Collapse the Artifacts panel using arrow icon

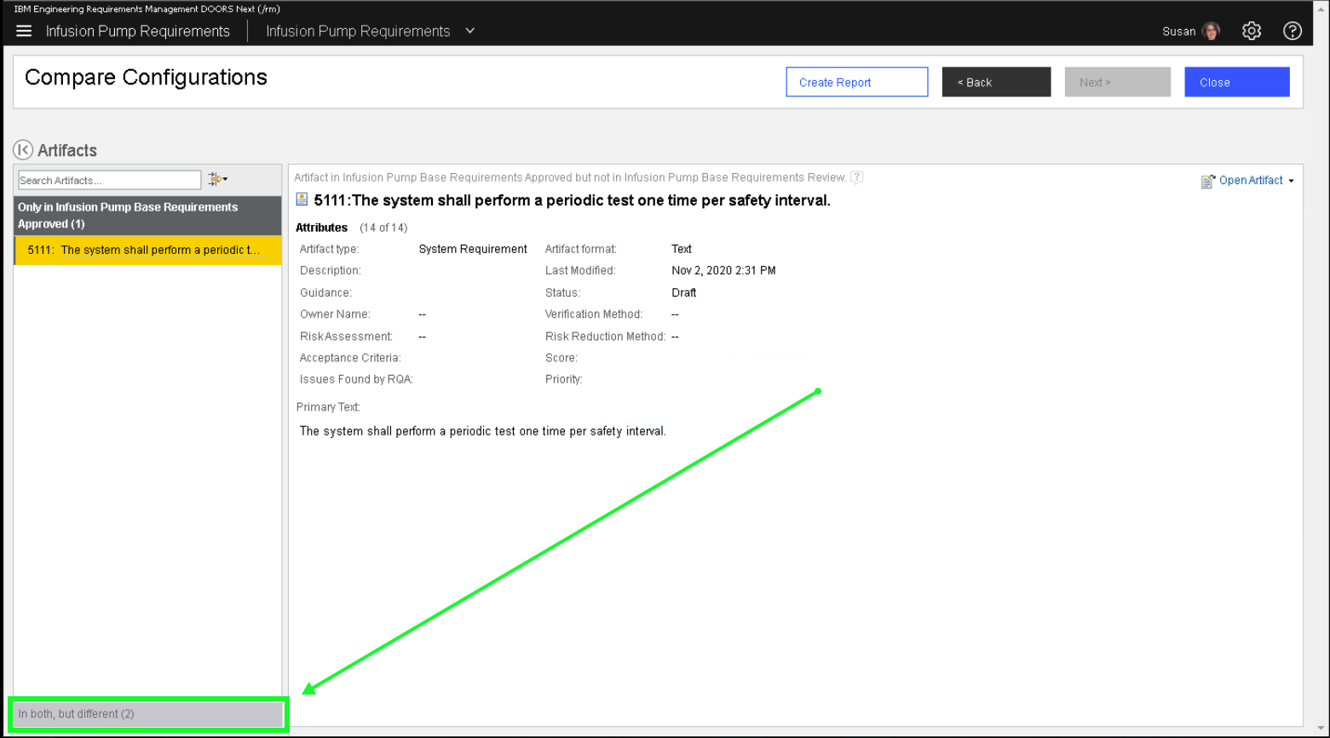[23, 150]
